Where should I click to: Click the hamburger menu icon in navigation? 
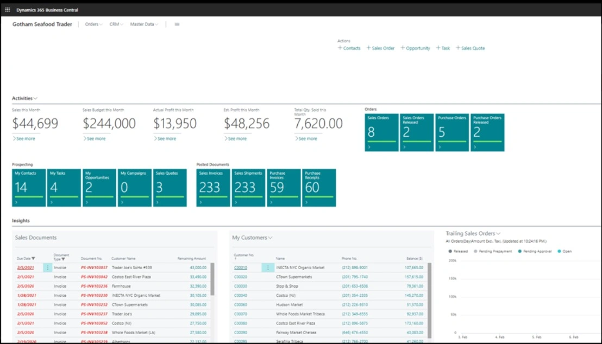click(177, 24)
